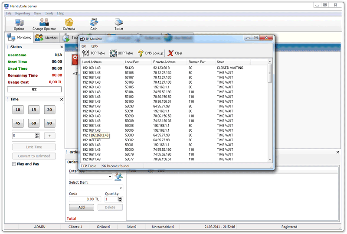Click the Limit Time button
This screenshot has width=347, height=234.
pos(34,147)
